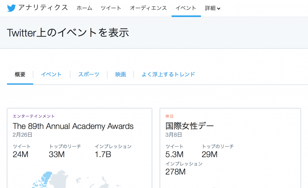This screenshot has width=308, height=188.
Task: Open the スポーツ tab
Action: click(89, 74)
